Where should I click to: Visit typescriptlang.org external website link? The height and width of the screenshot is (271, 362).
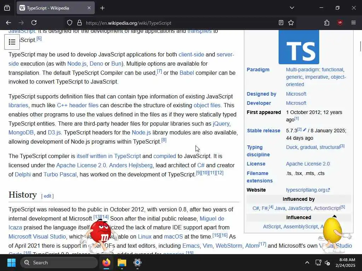tap(308, 190)
